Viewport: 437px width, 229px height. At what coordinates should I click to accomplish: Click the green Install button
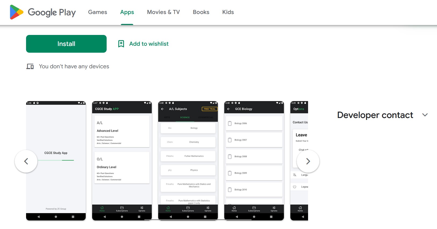(66, 44)
